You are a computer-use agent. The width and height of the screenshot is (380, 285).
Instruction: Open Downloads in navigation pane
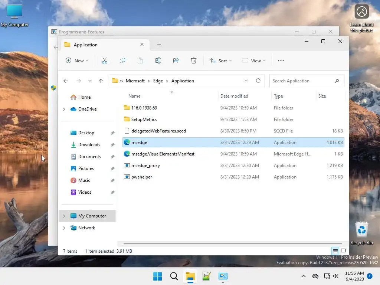point(89,145)
